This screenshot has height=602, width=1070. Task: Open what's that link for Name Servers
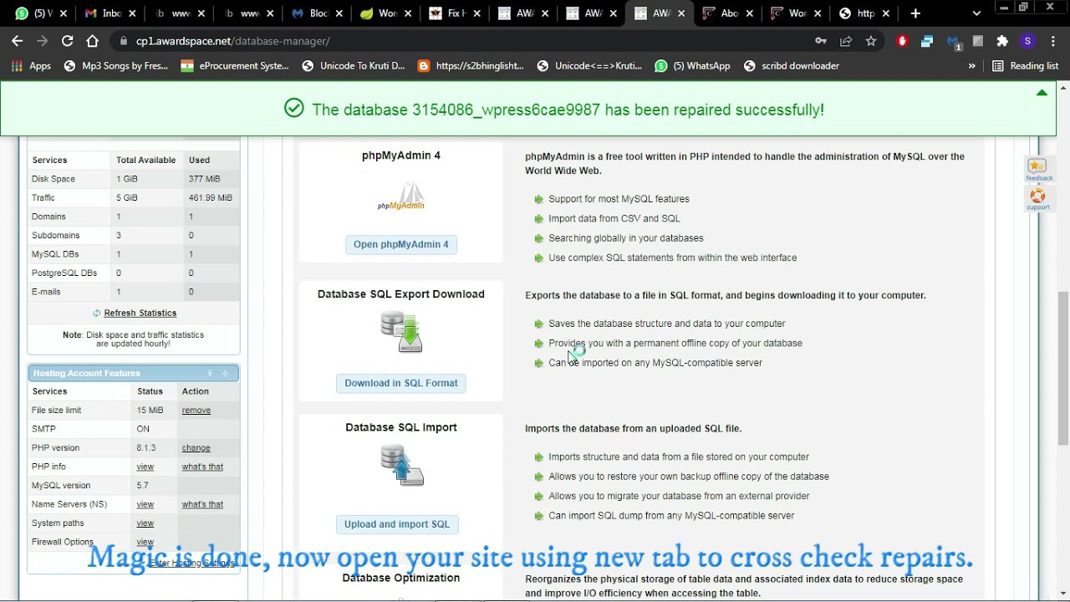(x=202, y=504)
